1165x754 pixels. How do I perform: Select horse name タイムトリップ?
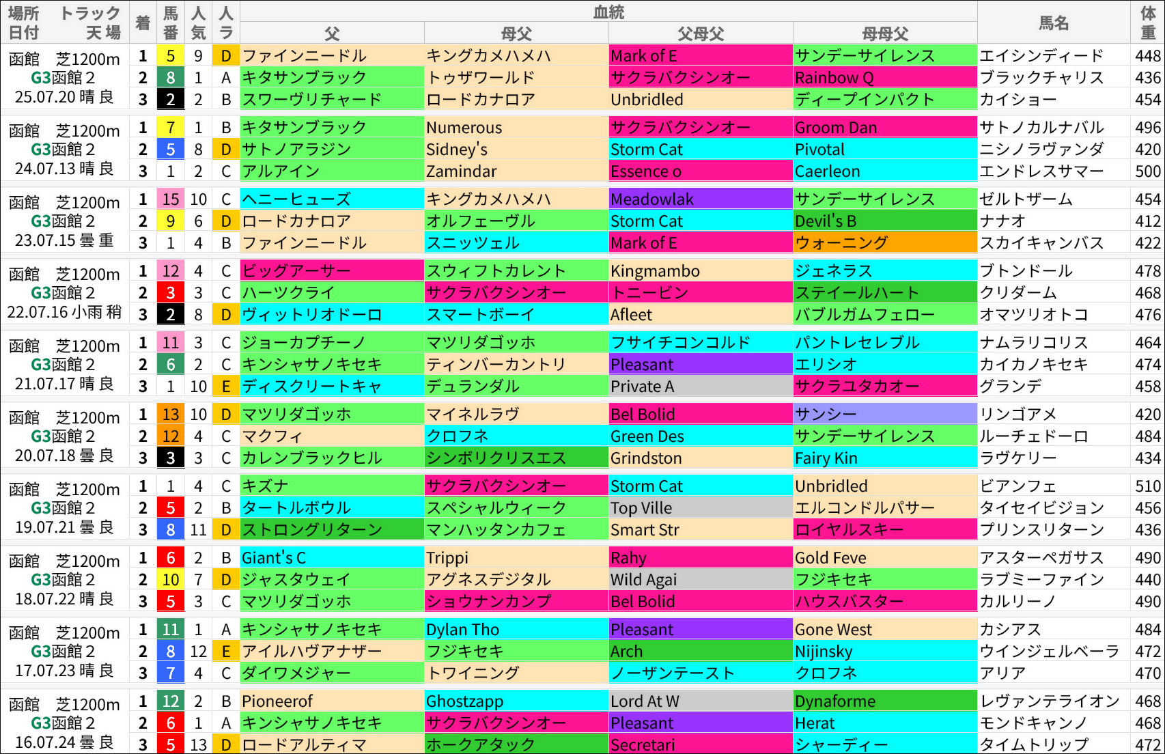[x=1033, y=744]
